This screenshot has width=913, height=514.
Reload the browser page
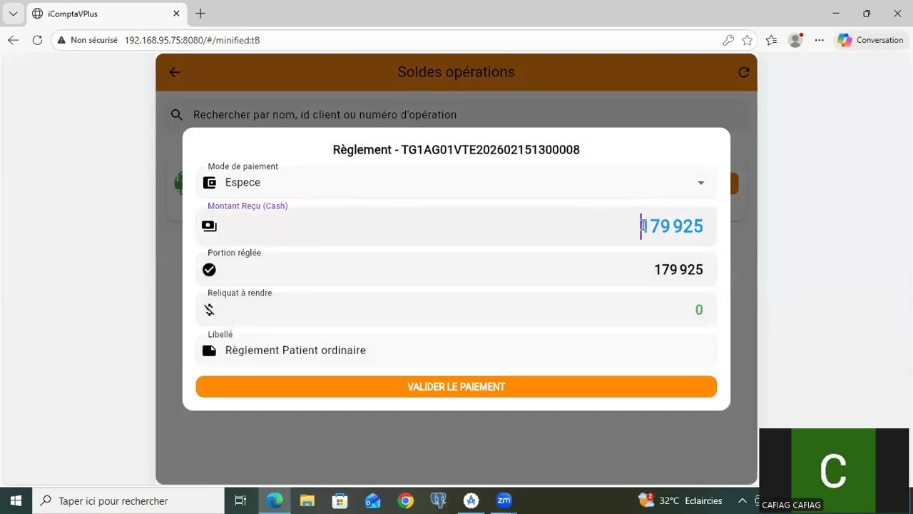(37, 40)
